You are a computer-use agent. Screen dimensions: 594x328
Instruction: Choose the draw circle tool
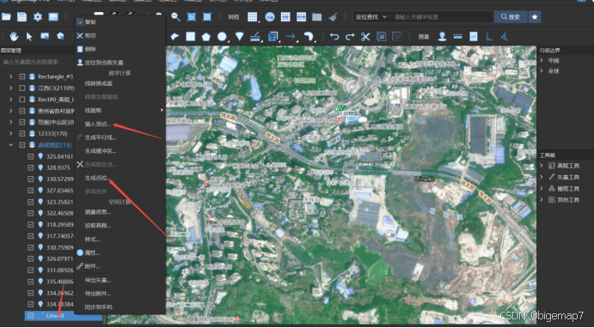222,36
